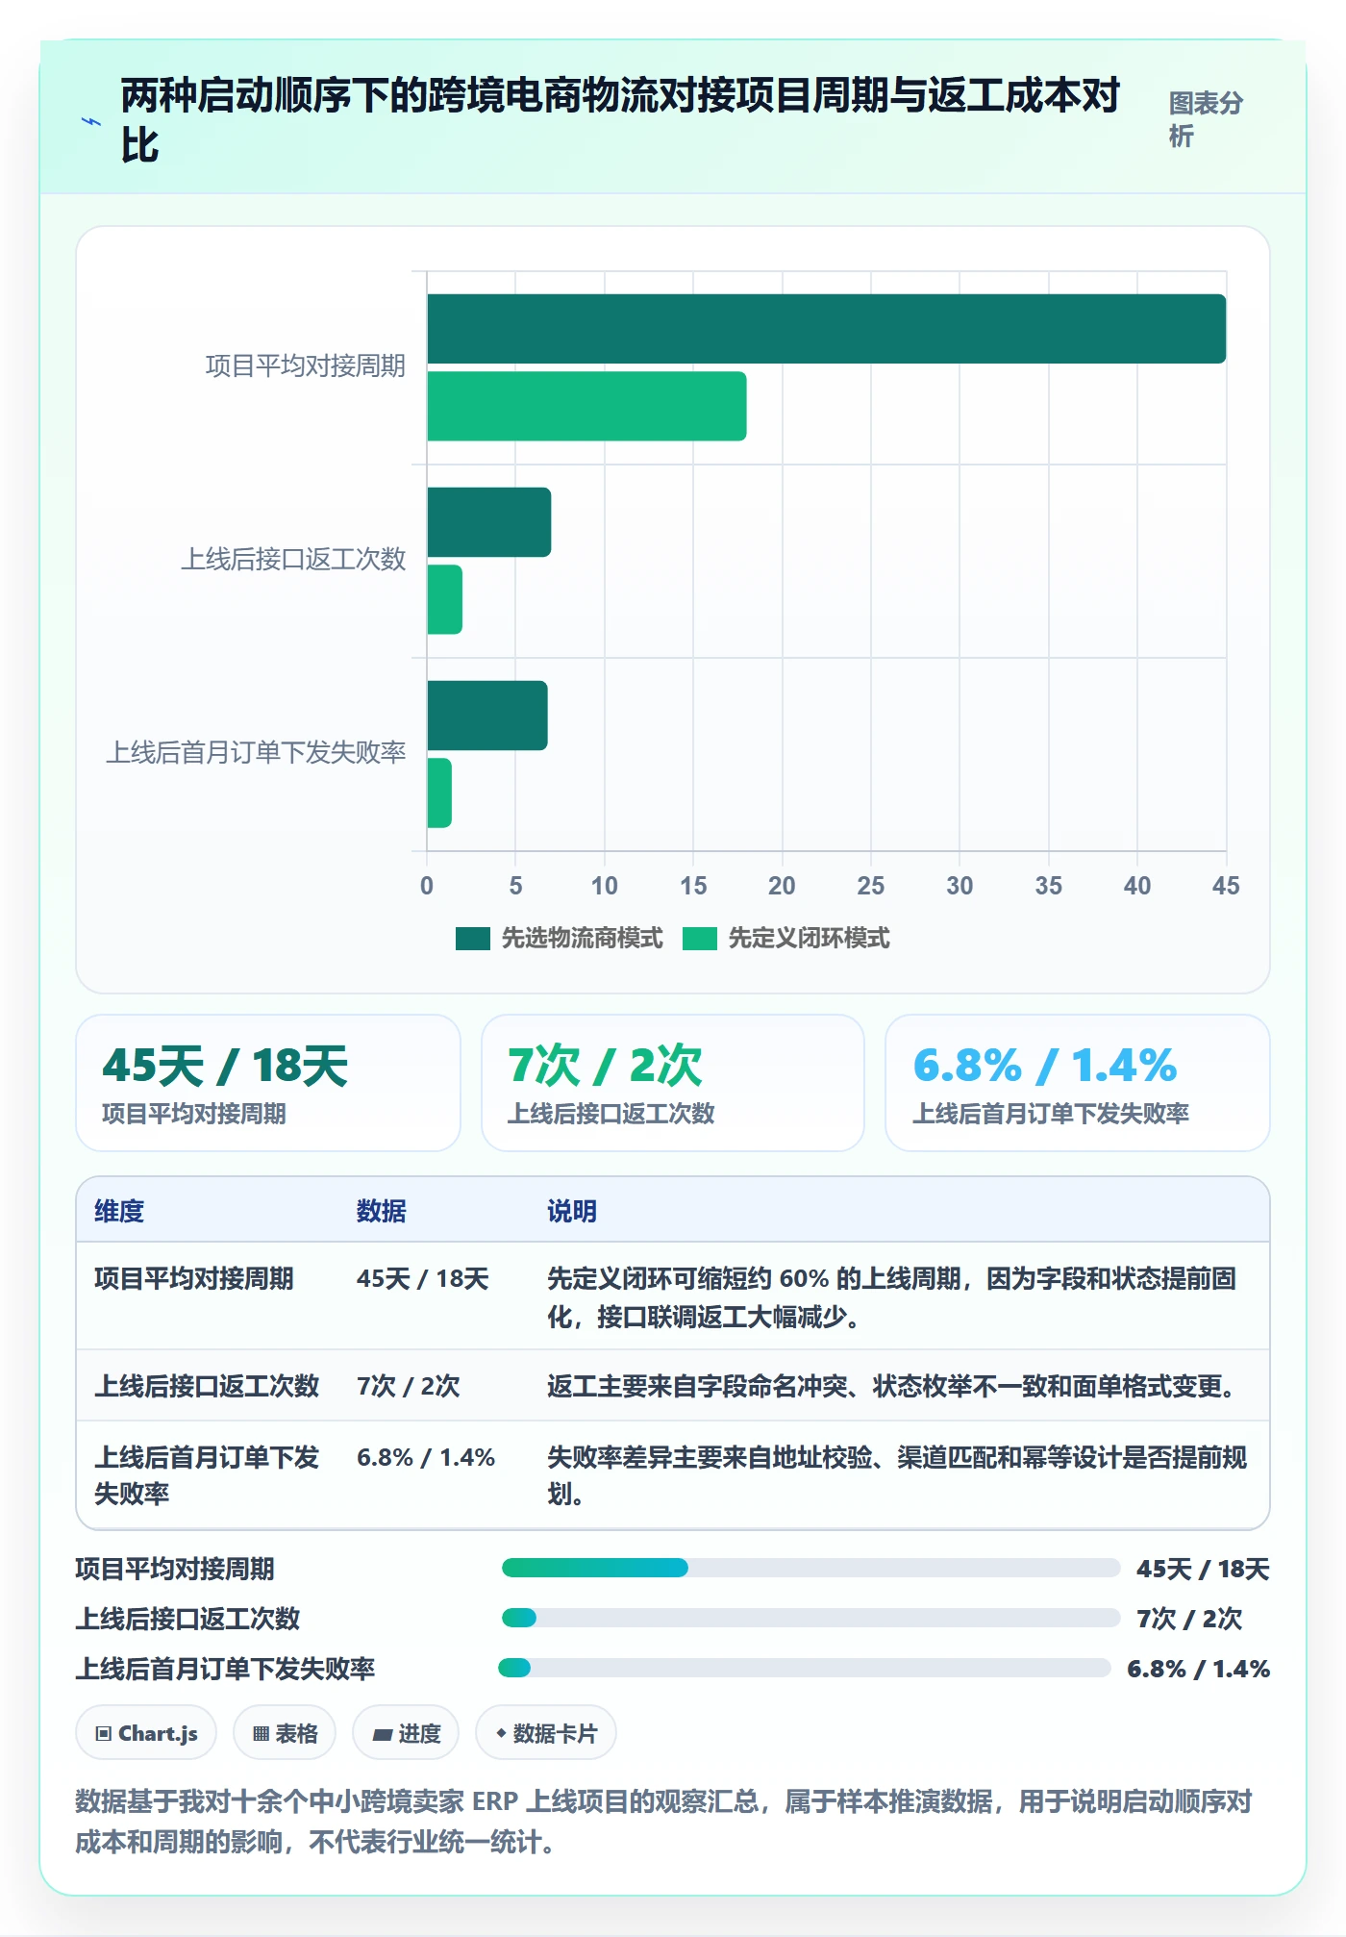
Task: Select the 表格 tag chip
Action: [x=285, y=1733]
